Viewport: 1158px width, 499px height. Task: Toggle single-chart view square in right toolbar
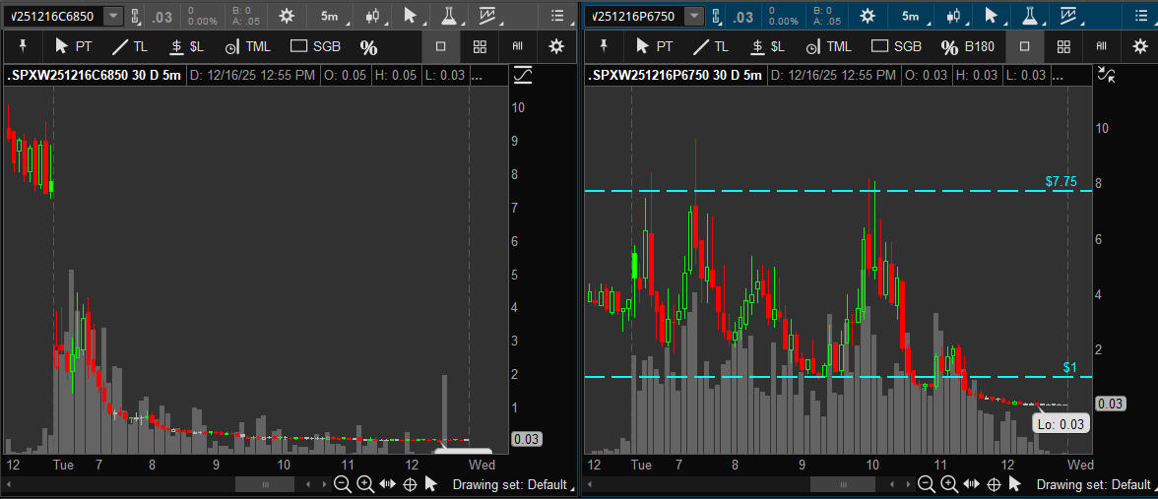pyautogui.click(x=1024, y=46)
